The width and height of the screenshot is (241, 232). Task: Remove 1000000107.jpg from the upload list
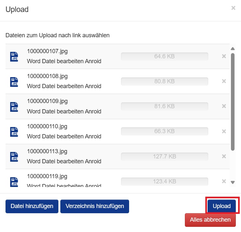tap(224, 56)
